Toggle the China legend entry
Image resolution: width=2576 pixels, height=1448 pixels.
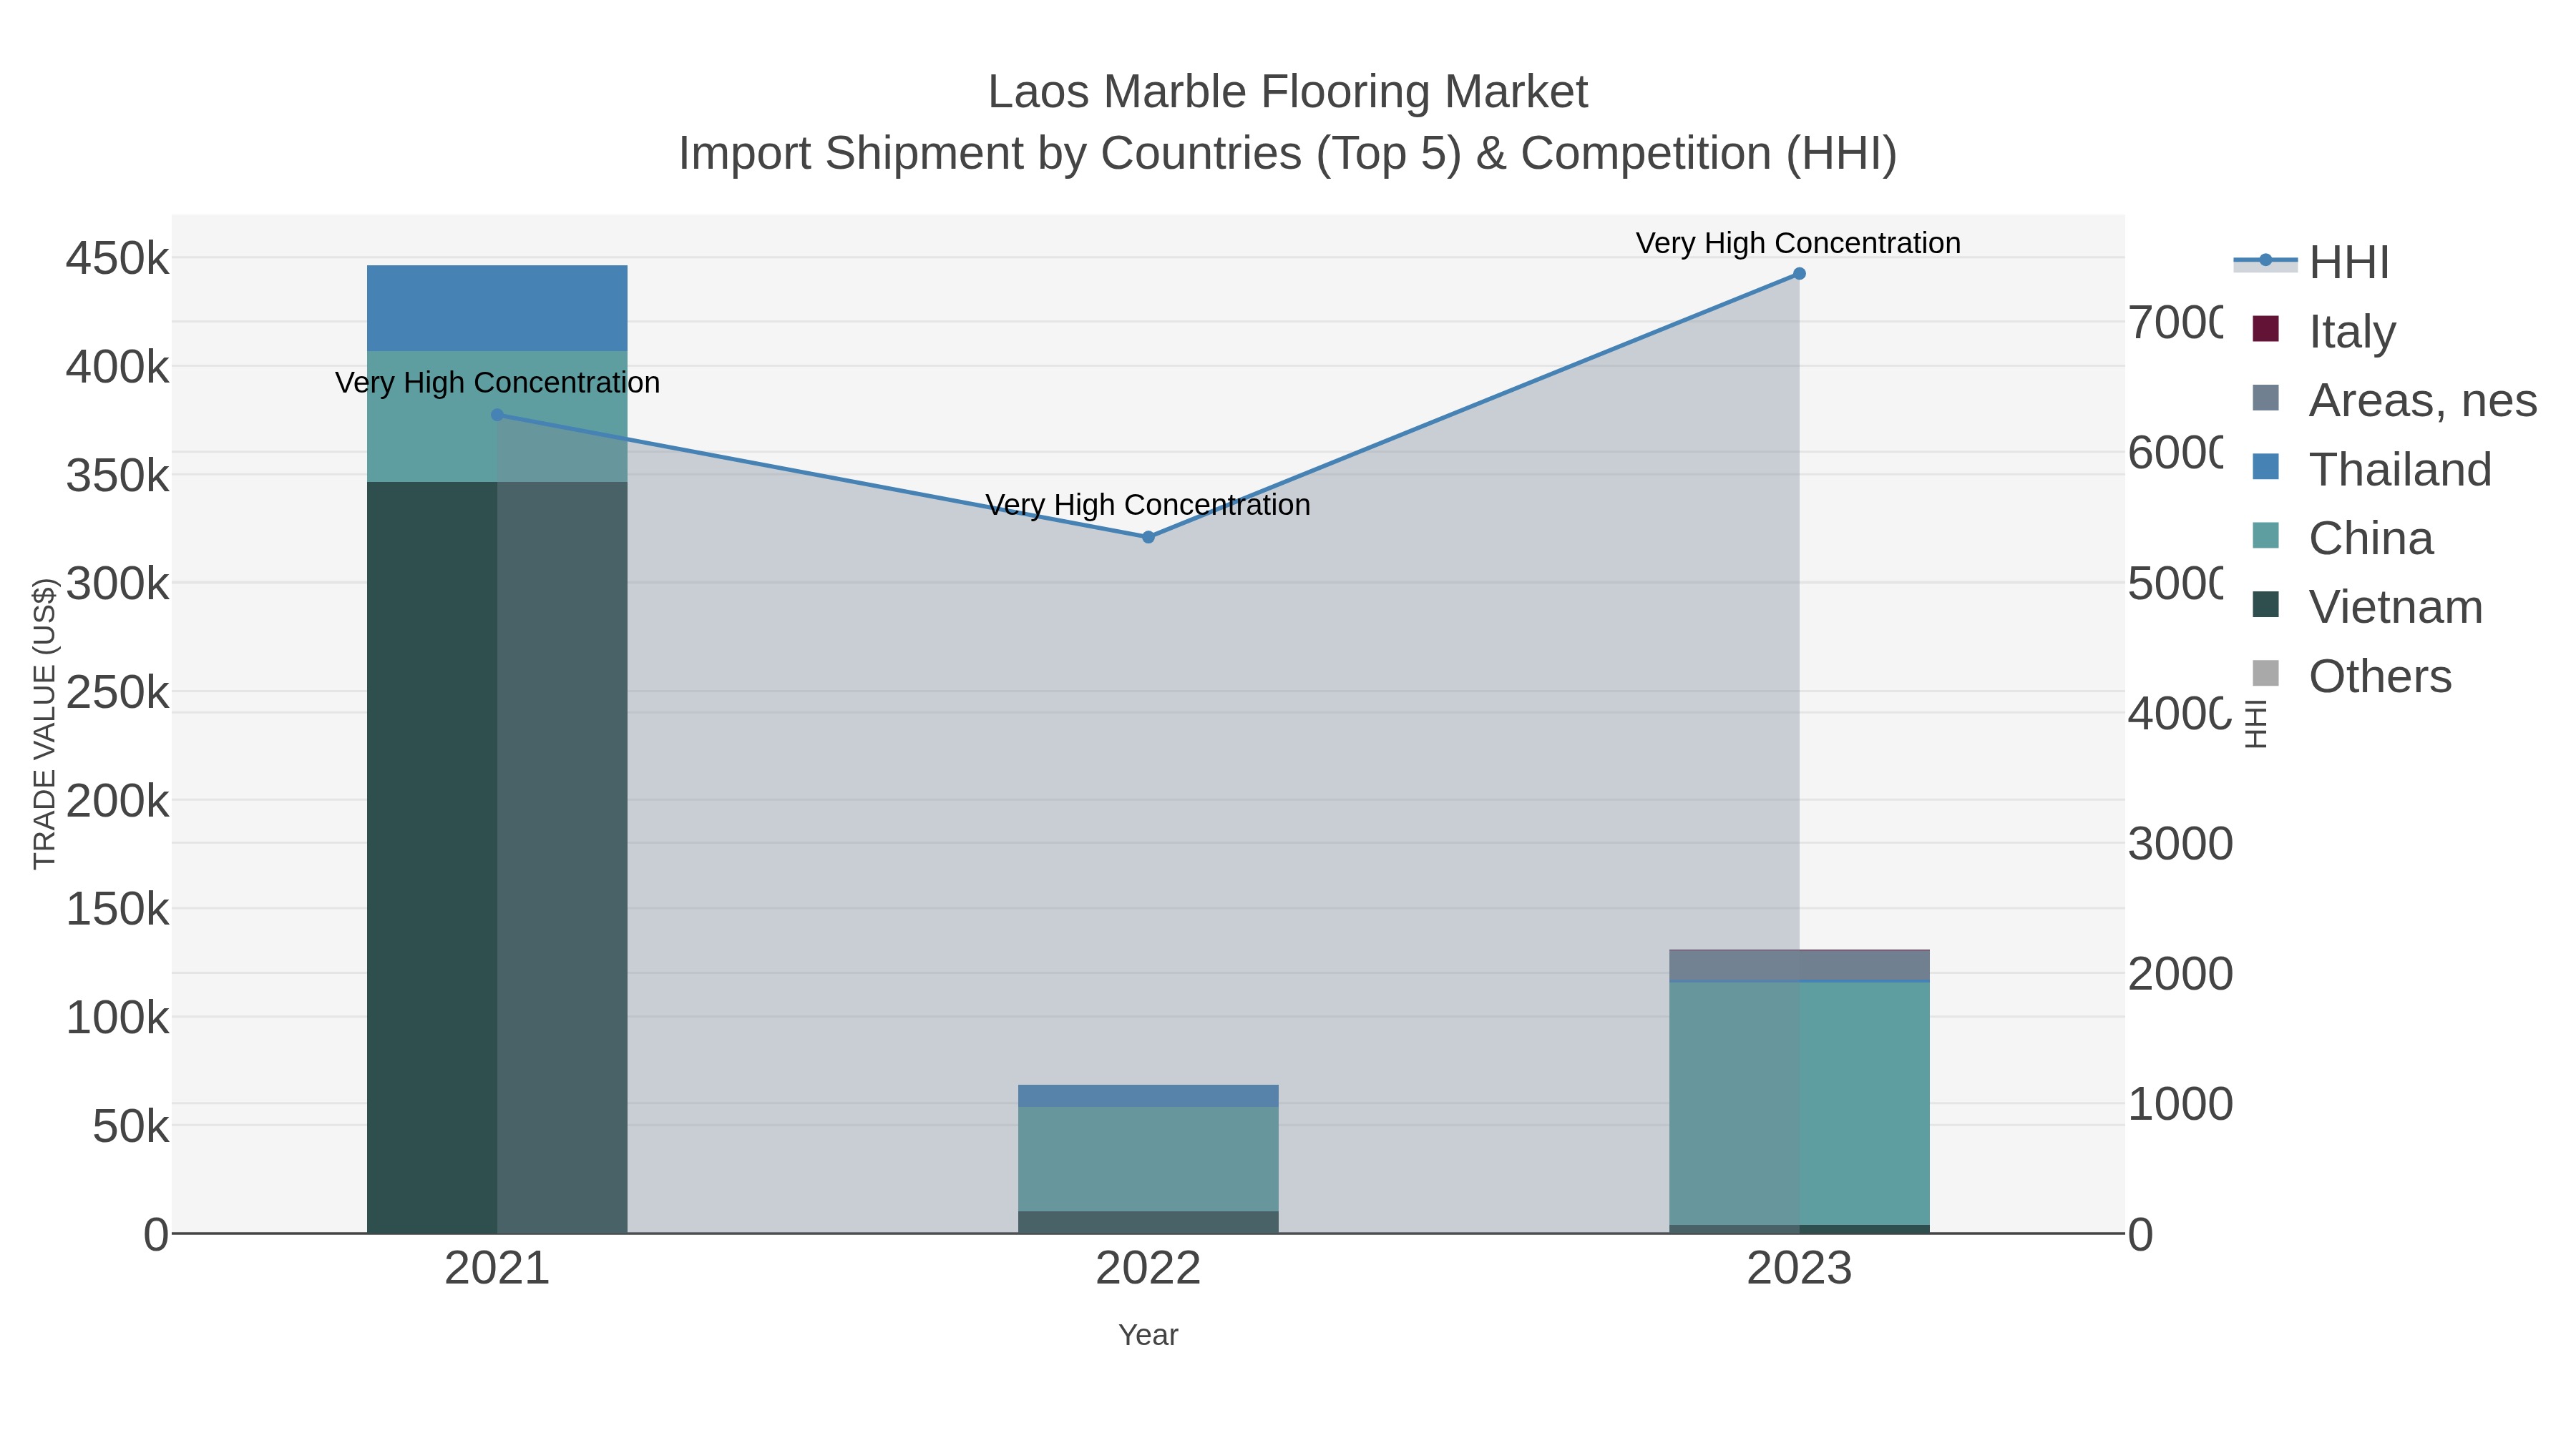coord(2342,538)
